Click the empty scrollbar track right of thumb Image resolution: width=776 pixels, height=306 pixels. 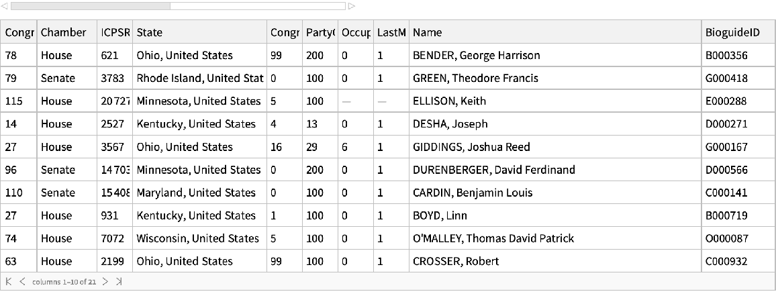(257, 6)
